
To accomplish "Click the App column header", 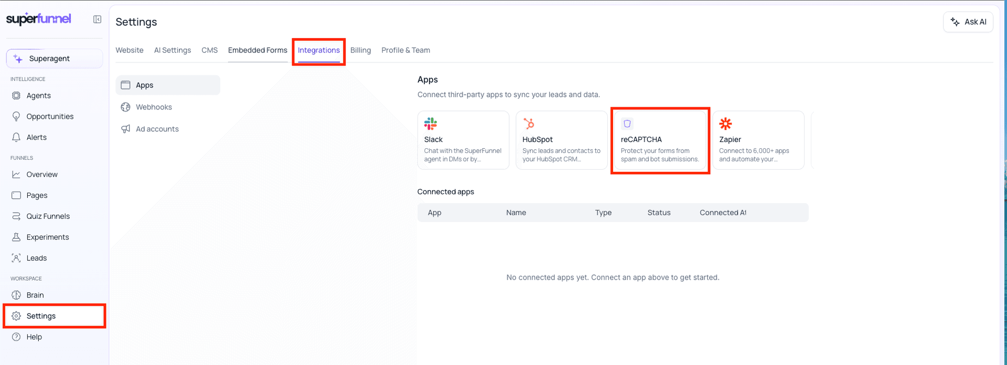I will click(x=434, y=213).
